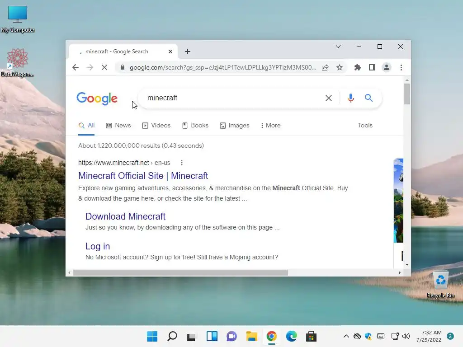Viewport: 463px width, 347px height.
Task: Click the blue search magnifier button
Action: coord(369,98)
